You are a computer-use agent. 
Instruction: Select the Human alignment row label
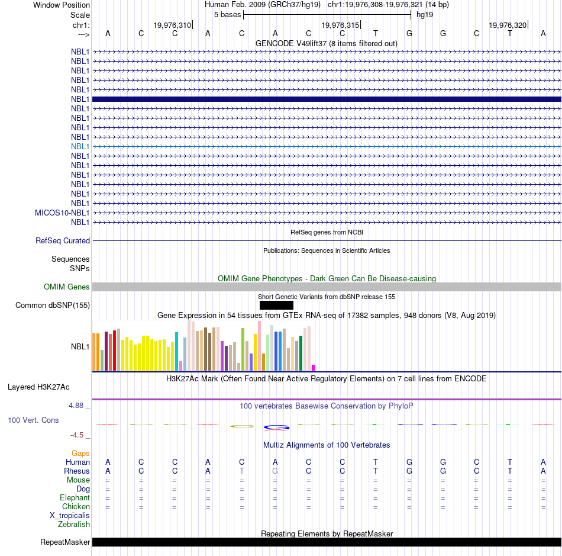pyautogui.click(x=77, y=462)
